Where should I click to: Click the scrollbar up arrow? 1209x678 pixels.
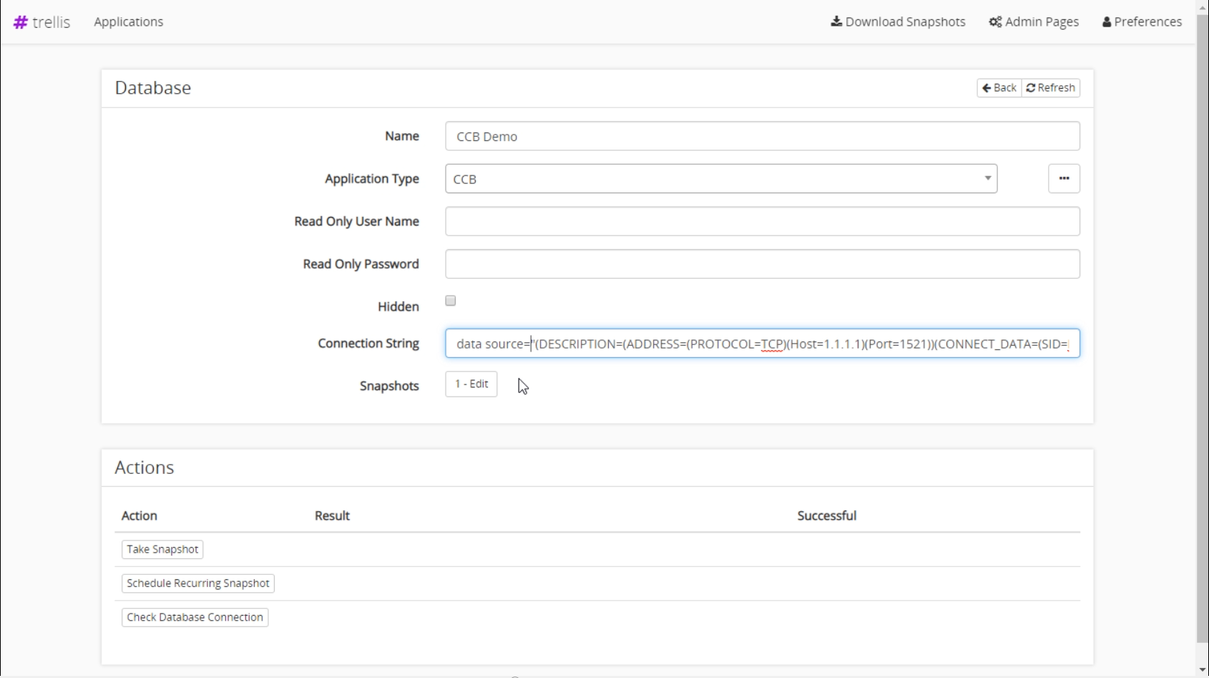point(1203,7)
